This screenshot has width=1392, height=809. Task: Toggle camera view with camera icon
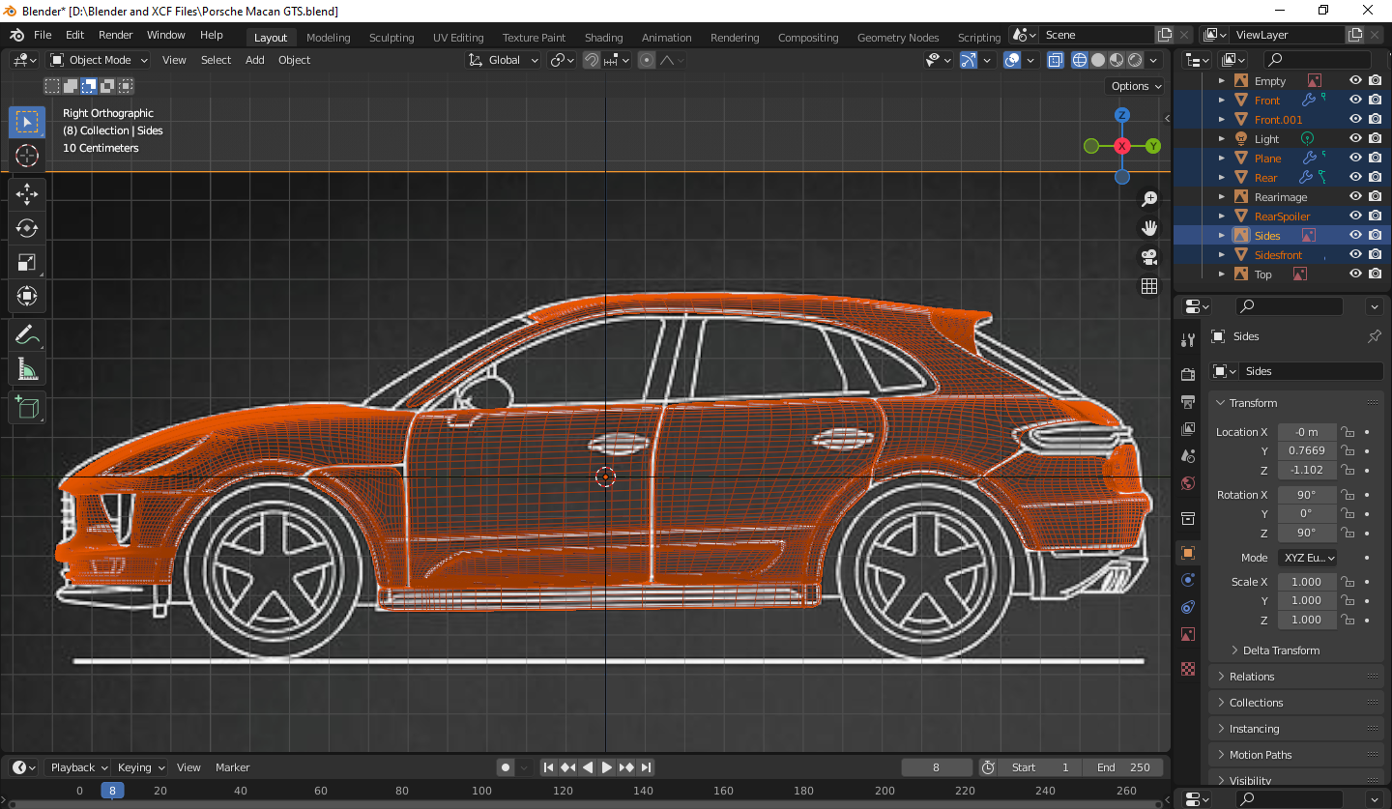[x=1149, y=257]
